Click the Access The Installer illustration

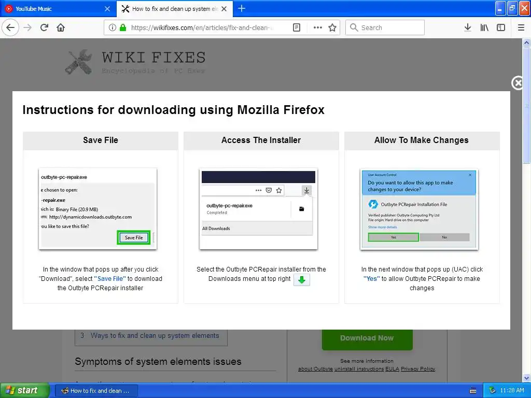pos(258,209)
